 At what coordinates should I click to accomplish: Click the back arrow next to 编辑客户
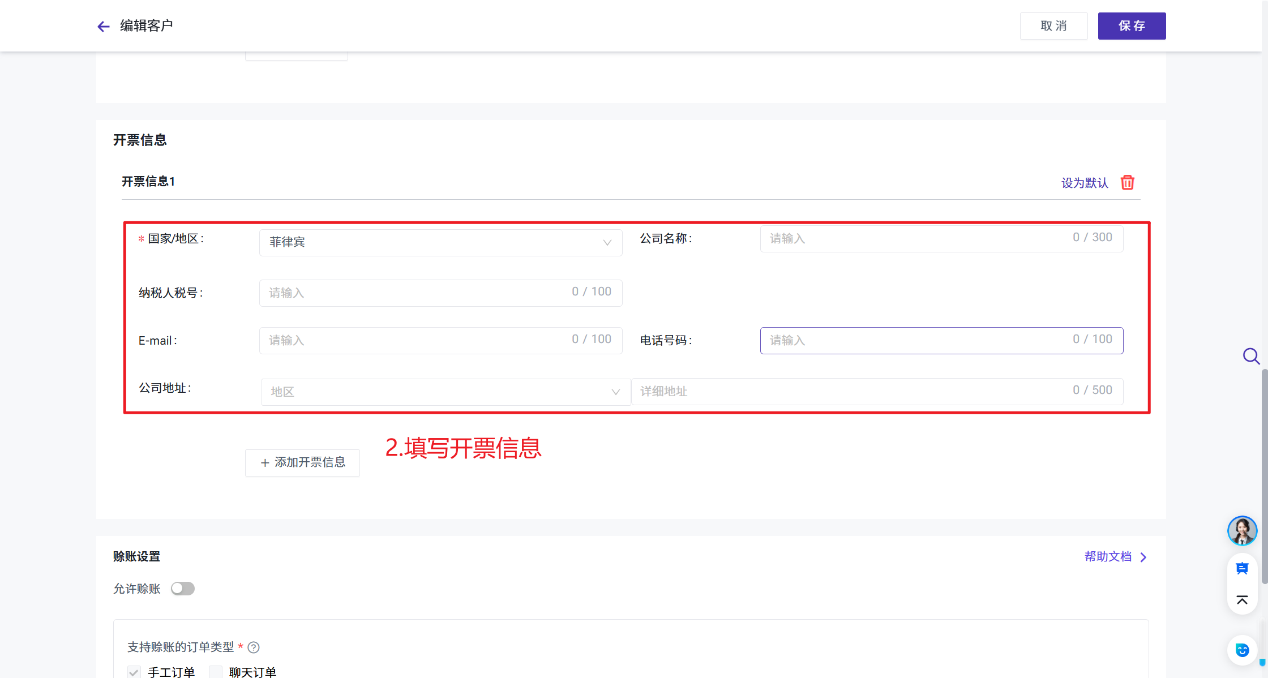pos(103,27)
